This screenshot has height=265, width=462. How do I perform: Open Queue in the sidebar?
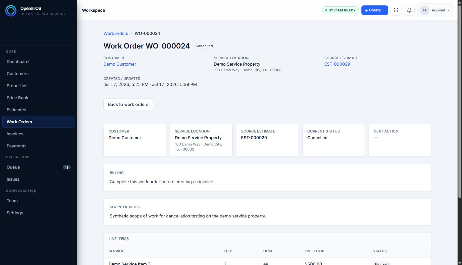38,167
